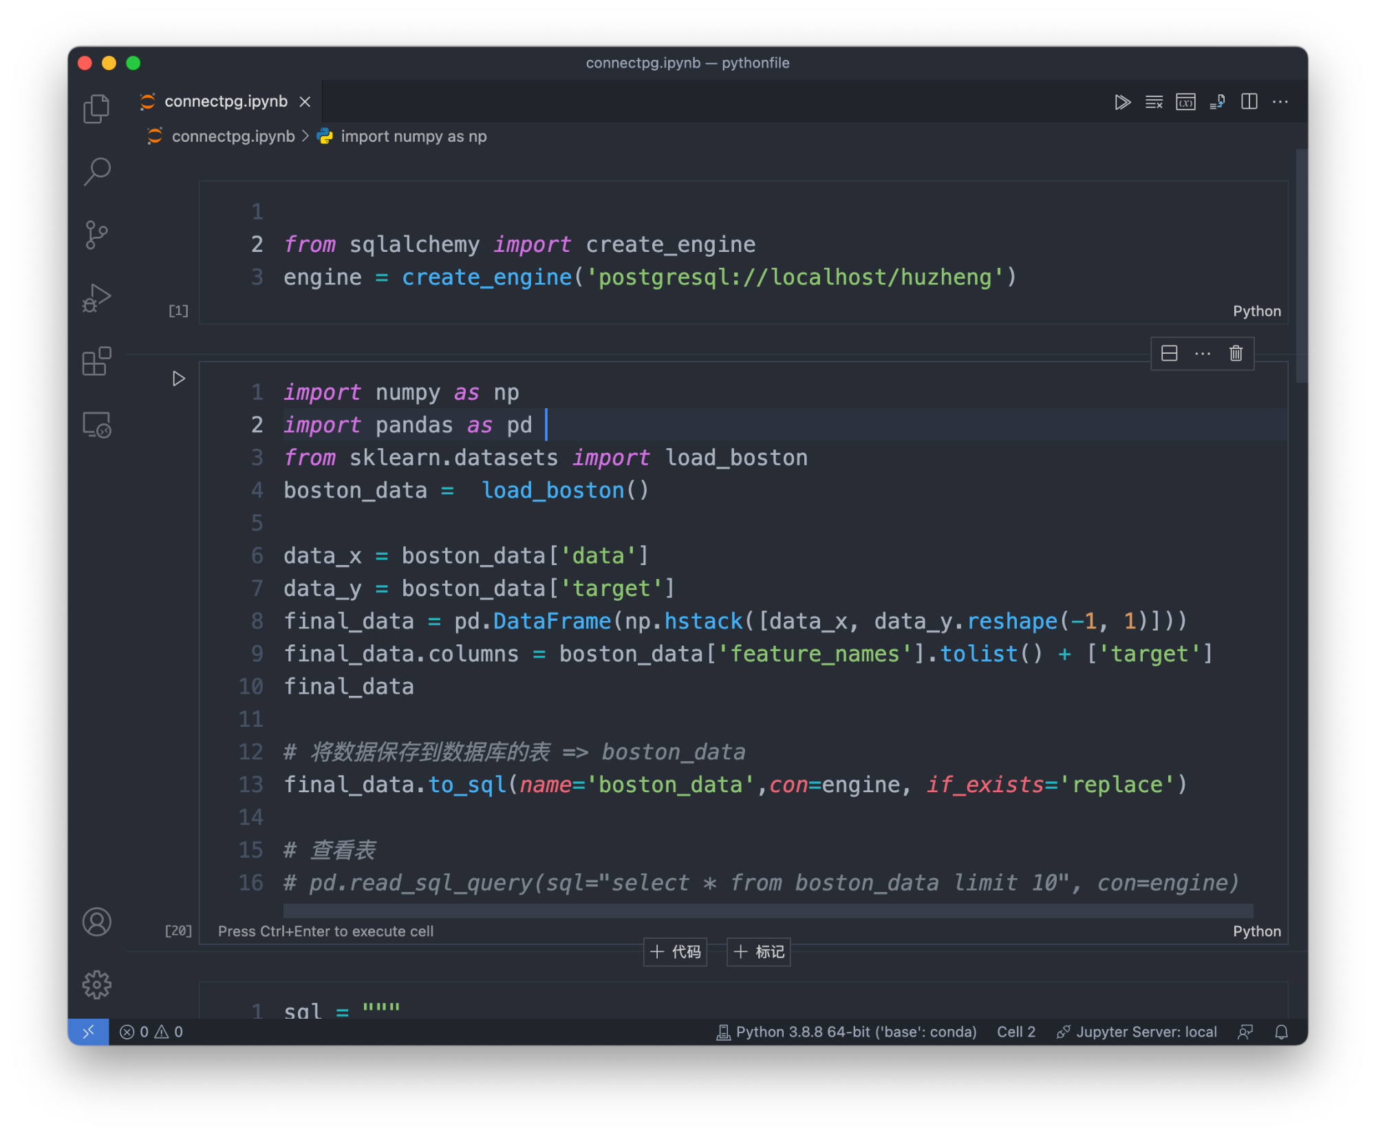Run the import numpy cell
Image resolution: width=1376 pixels, height=1135 pixels.
(178, 379)
